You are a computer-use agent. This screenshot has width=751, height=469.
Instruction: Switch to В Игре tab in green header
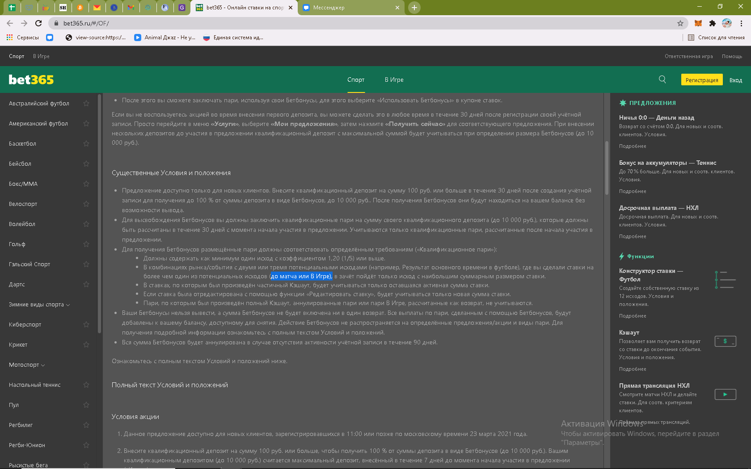[394, 80]
